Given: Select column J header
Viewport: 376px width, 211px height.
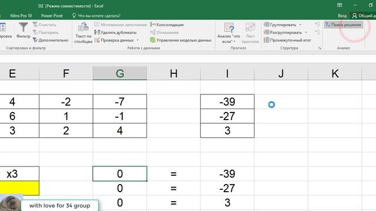Looking at the screenshot, I should point(281,73).
